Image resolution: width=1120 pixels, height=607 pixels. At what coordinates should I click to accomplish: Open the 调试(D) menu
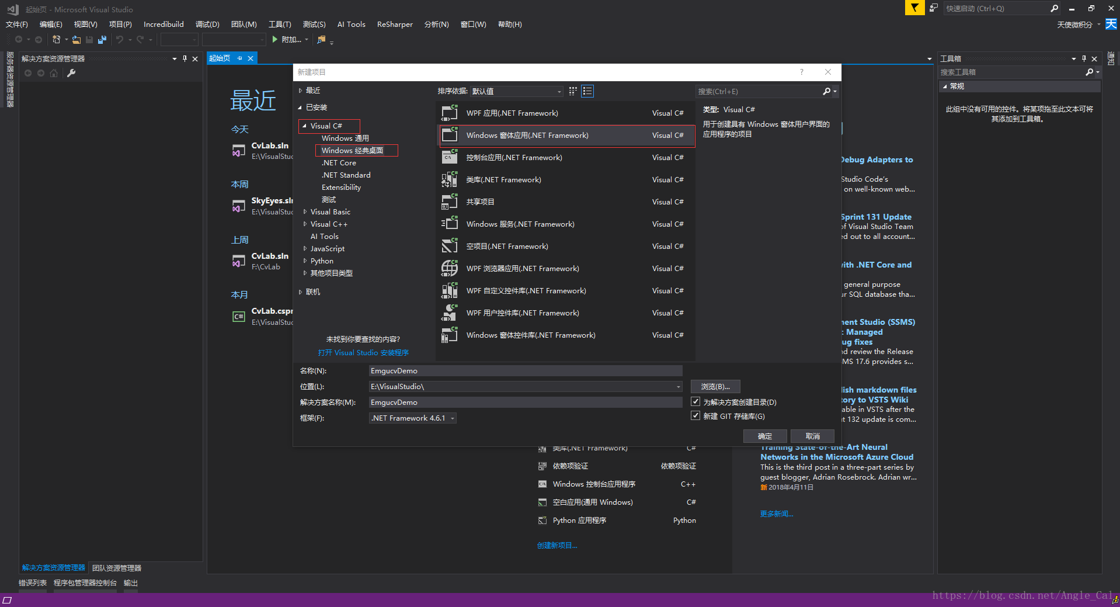click(x=207, y=24)
